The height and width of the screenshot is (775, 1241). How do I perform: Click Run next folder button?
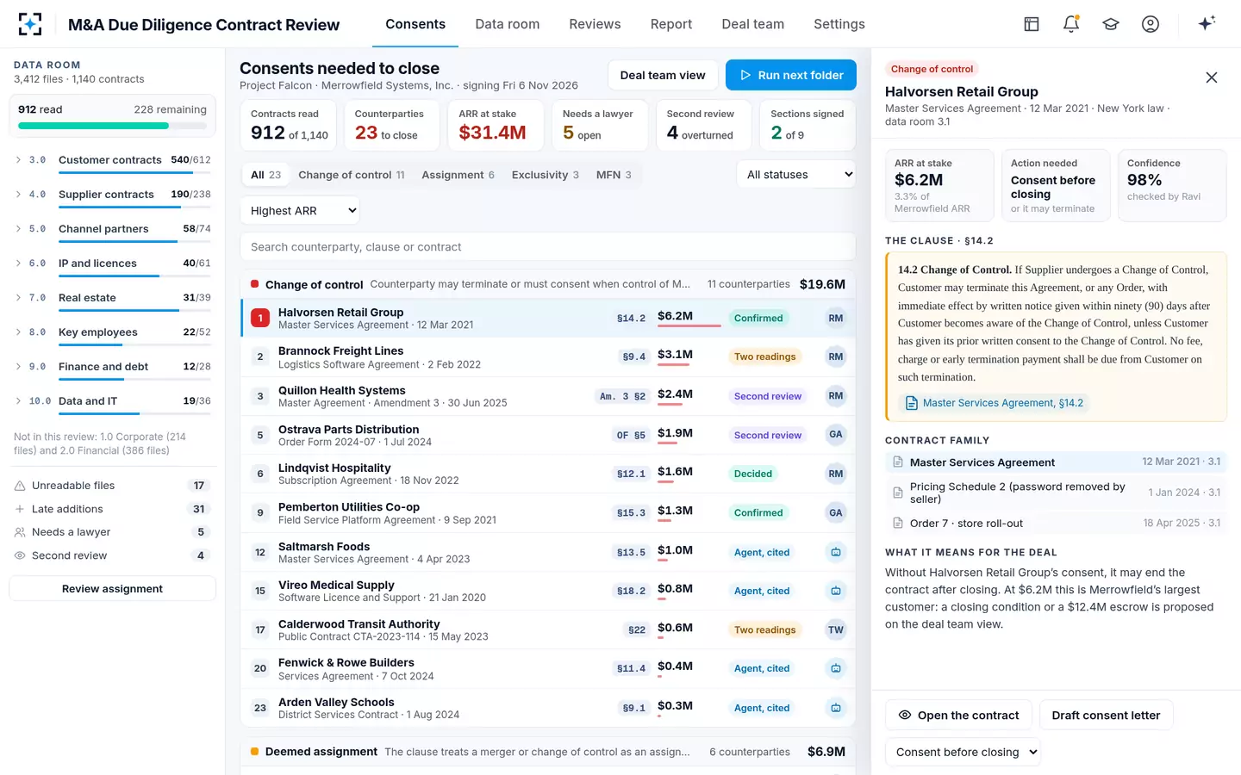point(791,75)
